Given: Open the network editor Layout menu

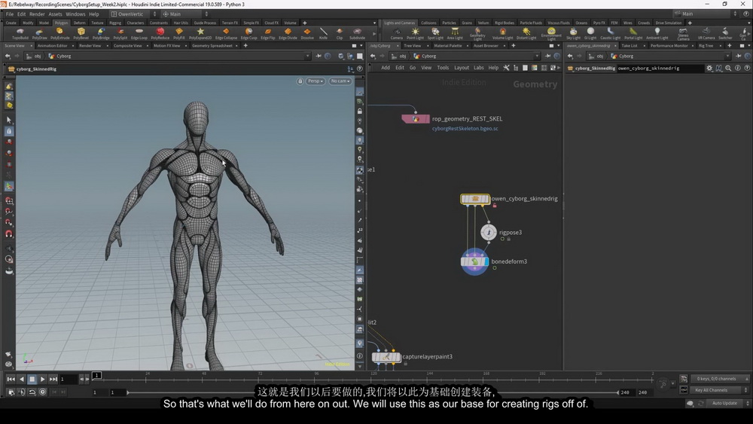Looking at the screenshot, I should [x=462, y=68].
